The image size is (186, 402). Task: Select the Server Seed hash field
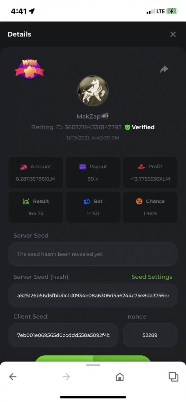click(93, 295)
